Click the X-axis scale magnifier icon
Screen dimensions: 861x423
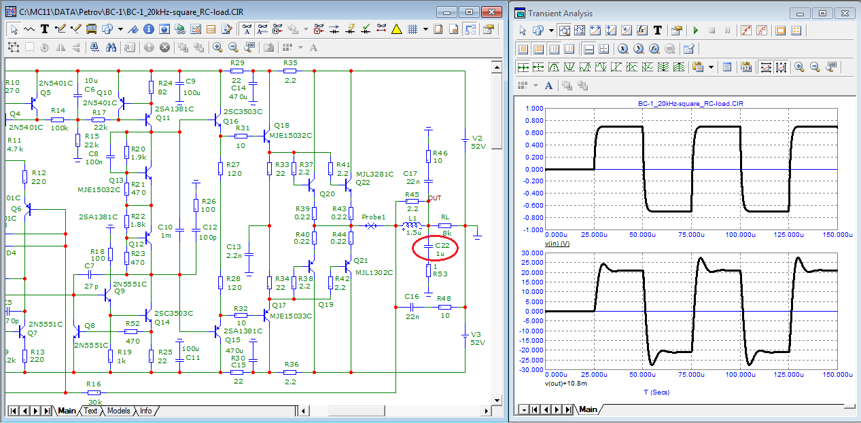[x=622, y=49]
